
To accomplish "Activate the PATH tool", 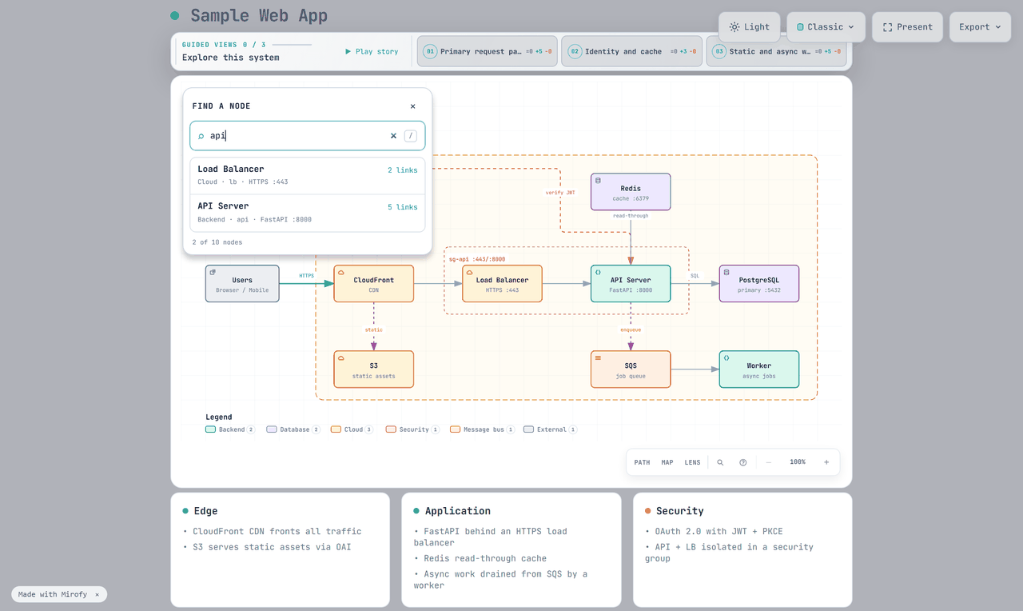I will click(642, 462).
